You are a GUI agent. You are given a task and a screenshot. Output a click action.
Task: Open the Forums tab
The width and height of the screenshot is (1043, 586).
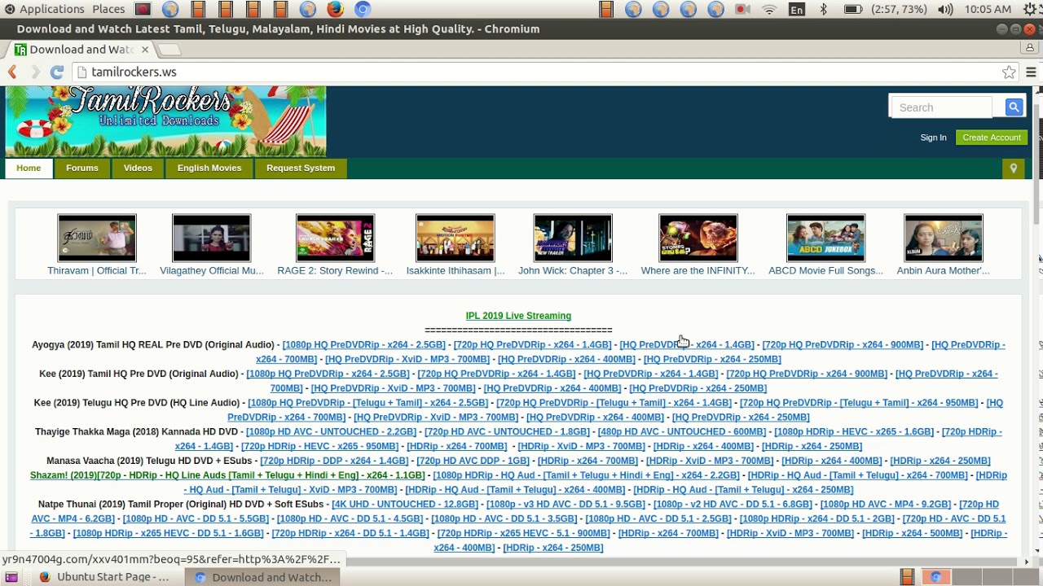(x=82, y=168)
